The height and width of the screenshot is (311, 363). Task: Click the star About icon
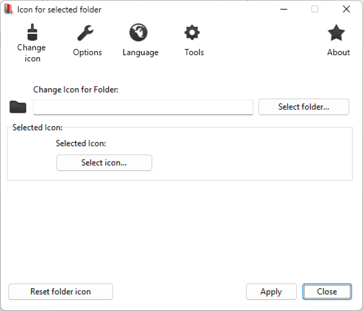336,33
